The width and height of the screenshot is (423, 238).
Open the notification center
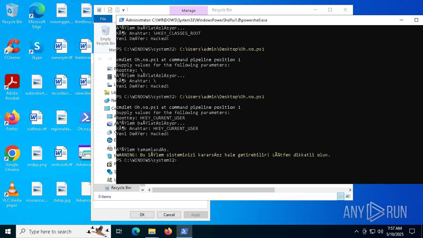pos(412,231)
